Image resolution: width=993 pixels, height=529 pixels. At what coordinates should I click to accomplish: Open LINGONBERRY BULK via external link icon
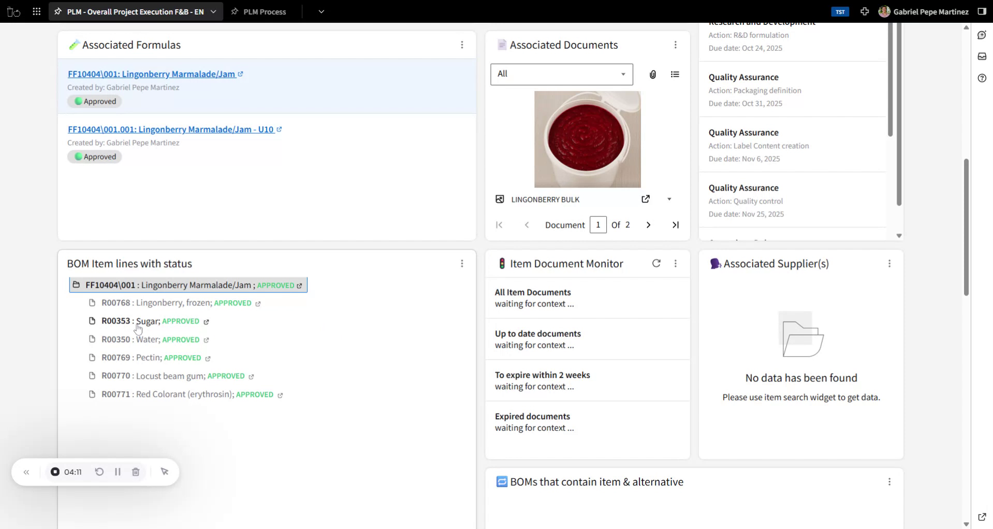[645, 199]
